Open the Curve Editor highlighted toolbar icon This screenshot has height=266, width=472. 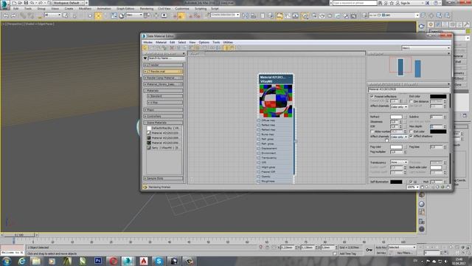pyautogui.click(x=280, y=16)
